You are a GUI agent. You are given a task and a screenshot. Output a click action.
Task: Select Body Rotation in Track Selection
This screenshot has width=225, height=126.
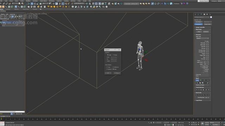[201, 90]
